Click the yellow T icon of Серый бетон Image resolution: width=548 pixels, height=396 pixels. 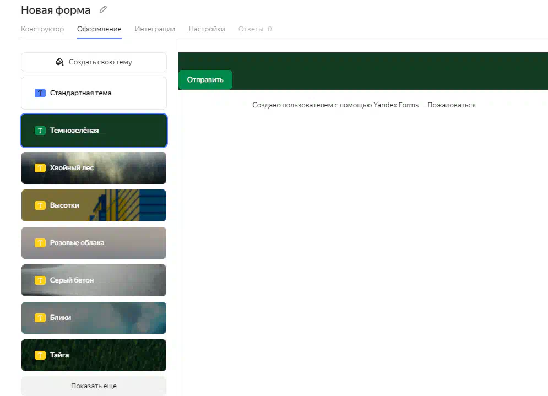pyautogui.click(x=40, y=280)
